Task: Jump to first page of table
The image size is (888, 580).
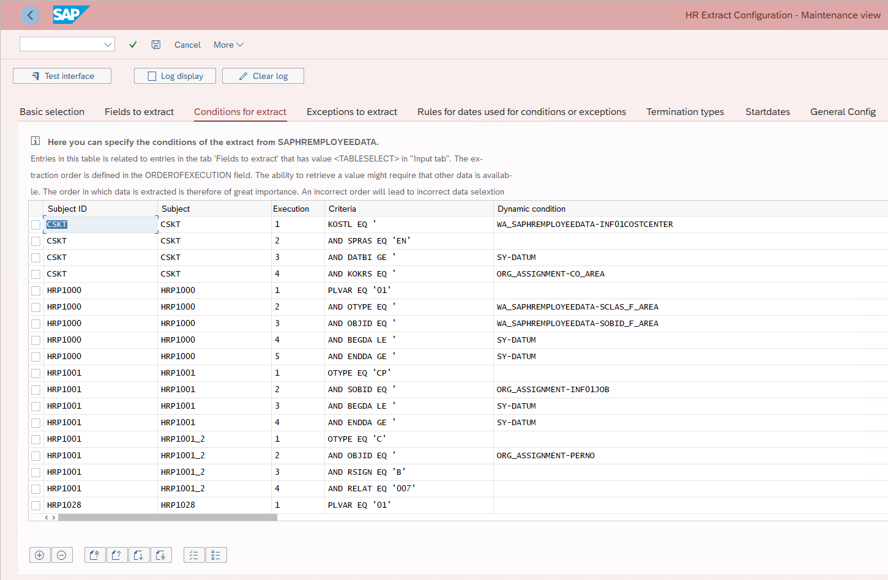Action: click(x=95, y=555)
